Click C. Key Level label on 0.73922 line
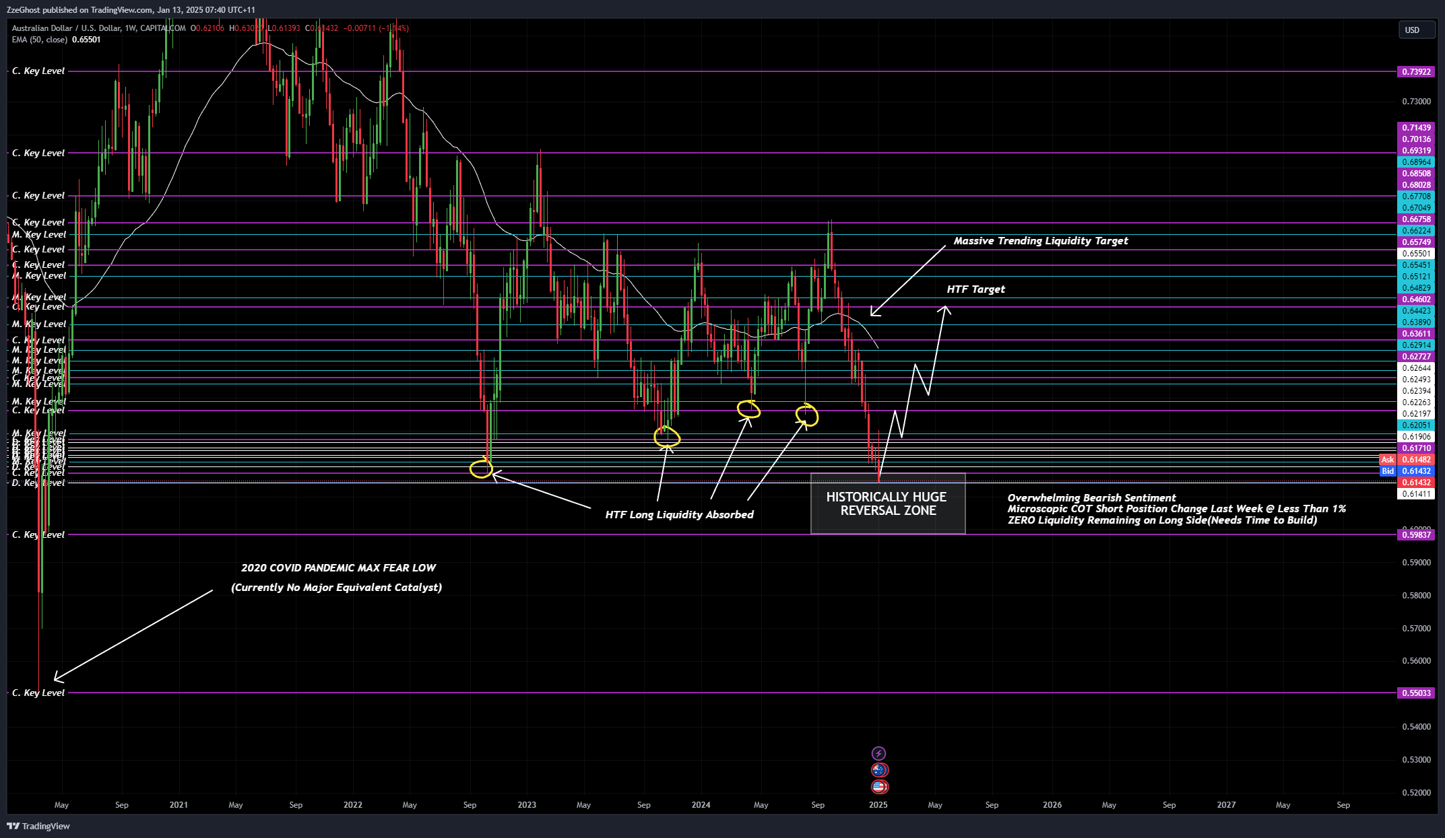 38,71
